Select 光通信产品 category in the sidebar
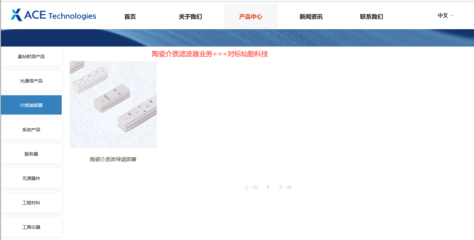This screenshot has width=474, height=240. pyautogui.click(x=31, y=81)
